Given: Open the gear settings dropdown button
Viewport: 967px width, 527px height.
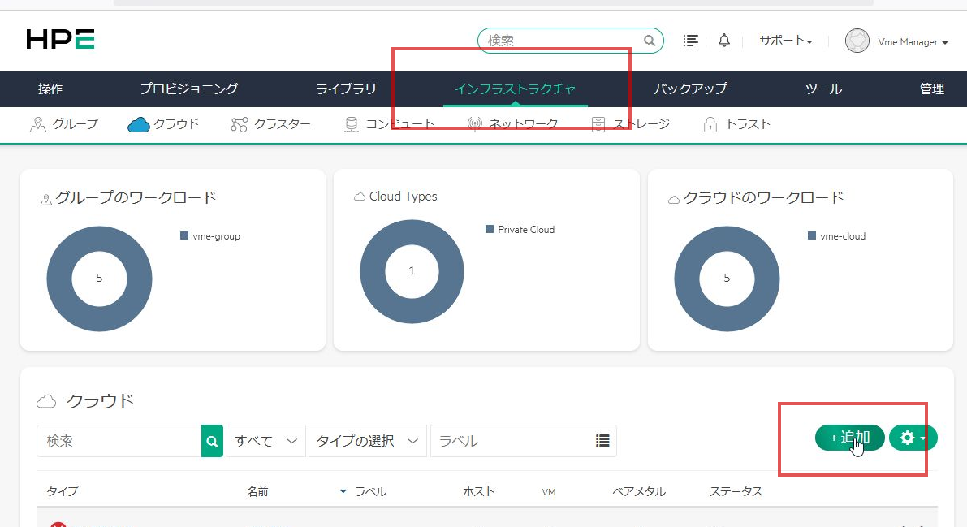Looking at the screenshot, I should (913, 438).
